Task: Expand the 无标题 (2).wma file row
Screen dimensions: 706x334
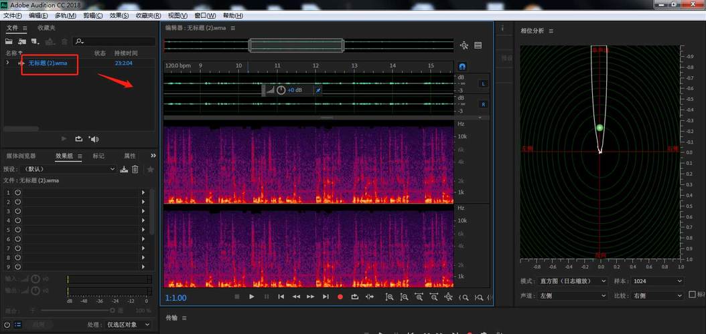Action: click(7, 63)
